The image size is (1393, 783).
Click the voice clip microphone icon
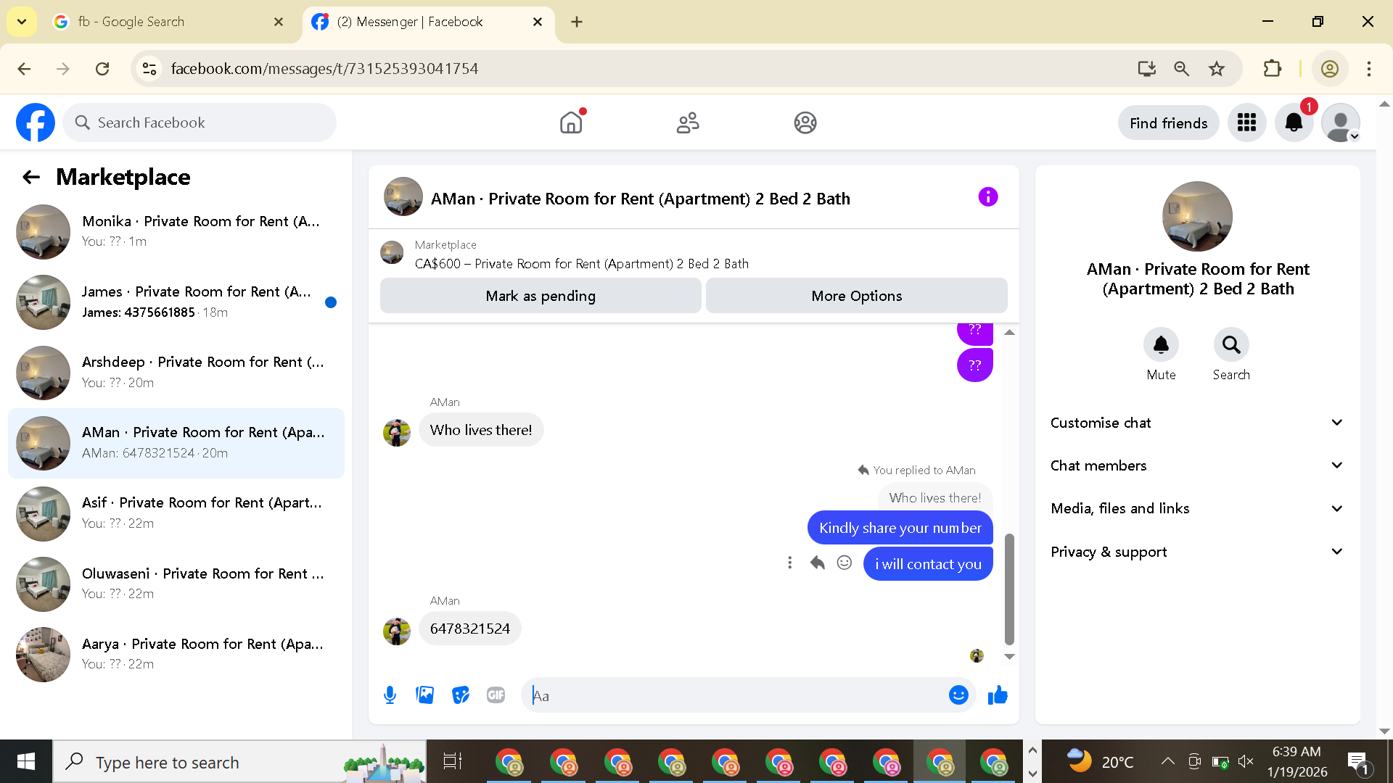coord(390,695)
